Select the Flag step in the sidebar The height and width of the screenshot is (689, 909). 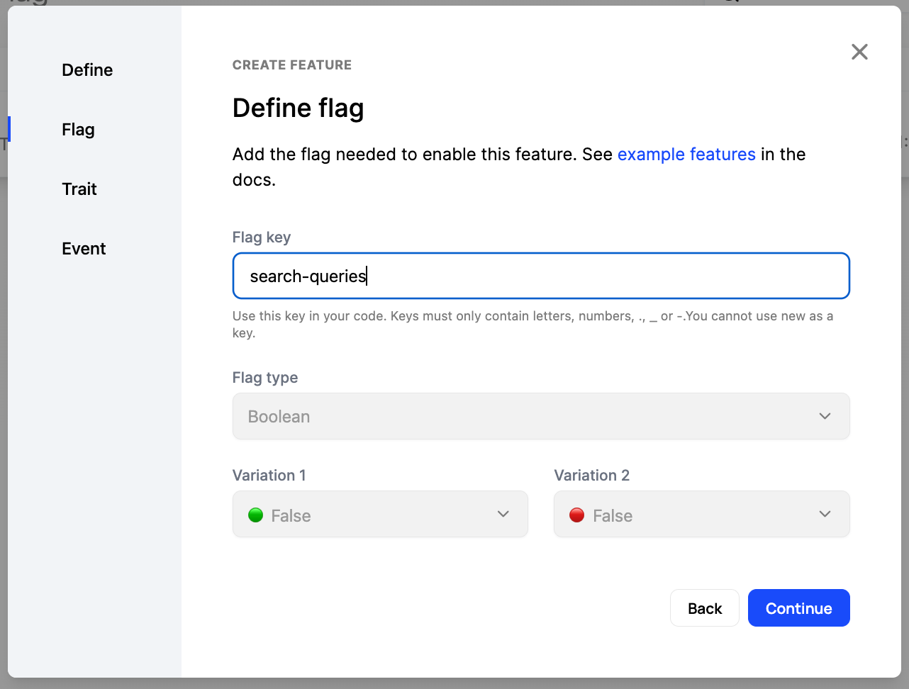click(78, 129)
